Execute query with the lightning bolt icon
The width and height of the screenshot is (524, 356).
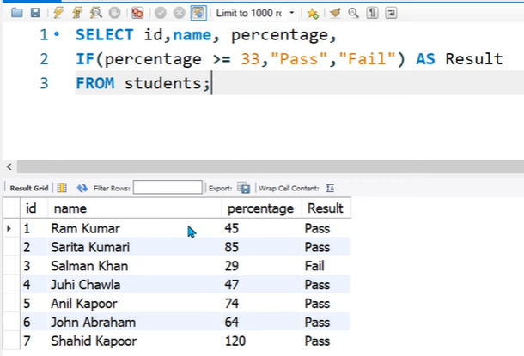(x=58, y=13)
